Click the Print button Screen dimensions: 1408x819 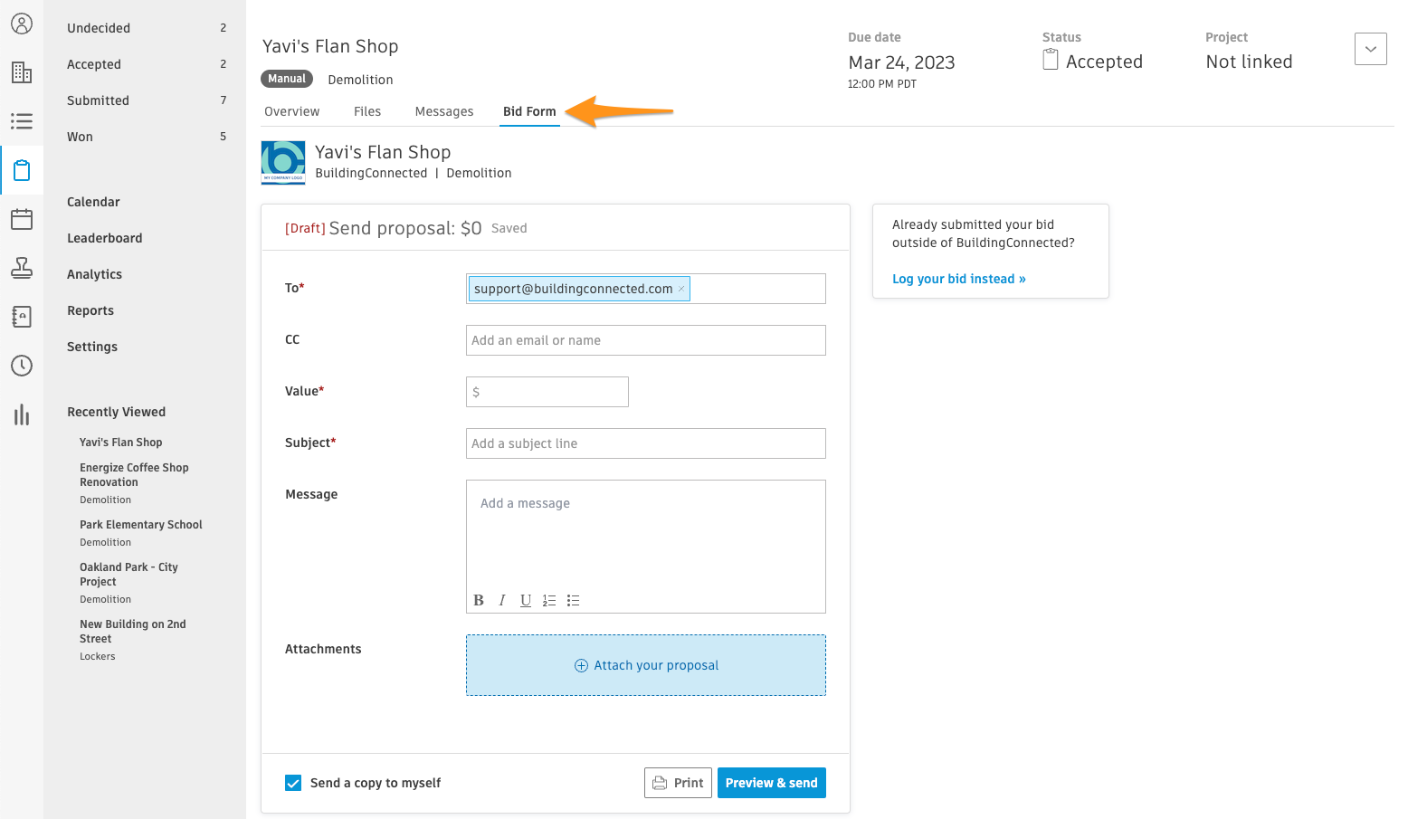tap(679, 783)
